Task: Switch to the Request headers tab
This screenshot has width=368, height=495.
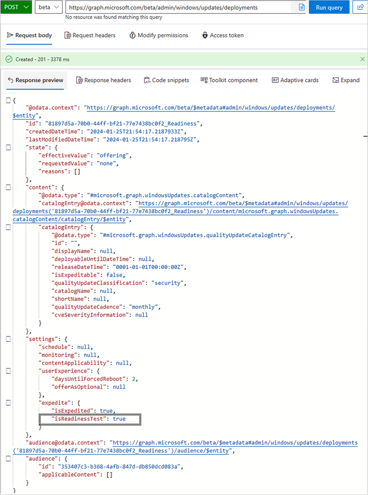Action: pos(90,35)
